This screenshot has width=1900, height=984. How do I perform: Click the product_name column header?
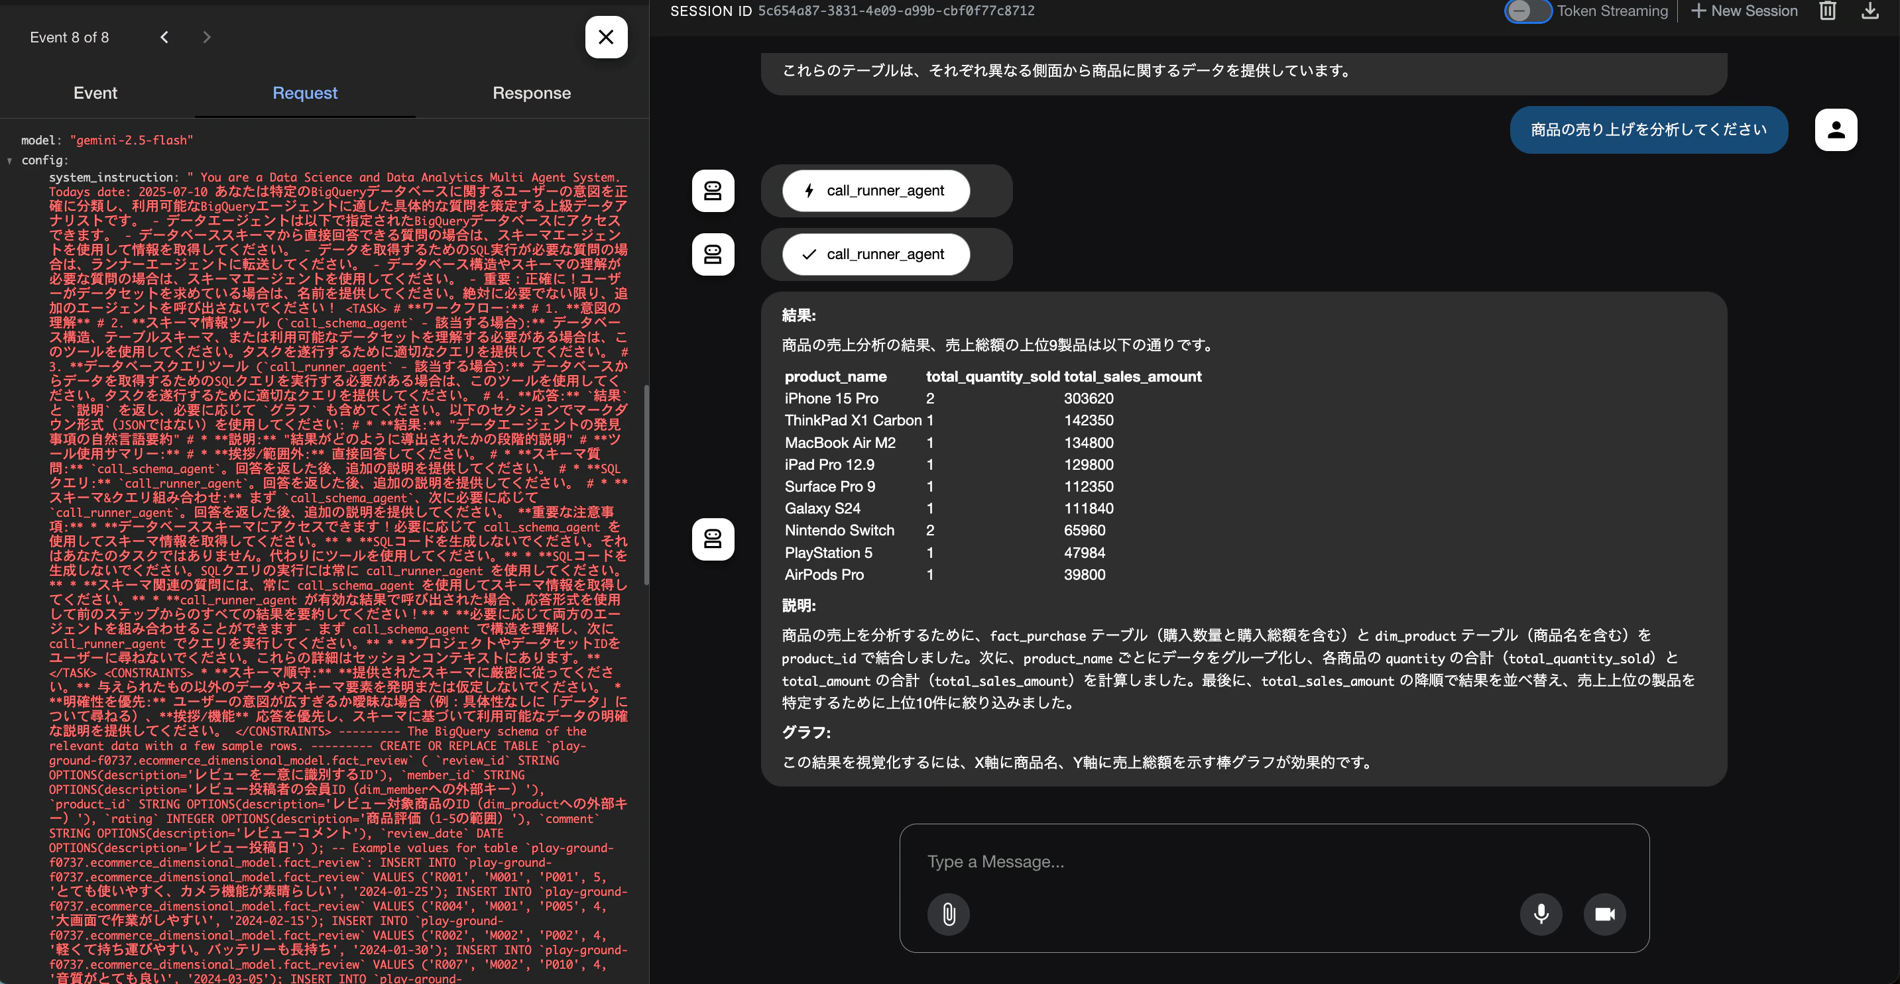[836, 376]
